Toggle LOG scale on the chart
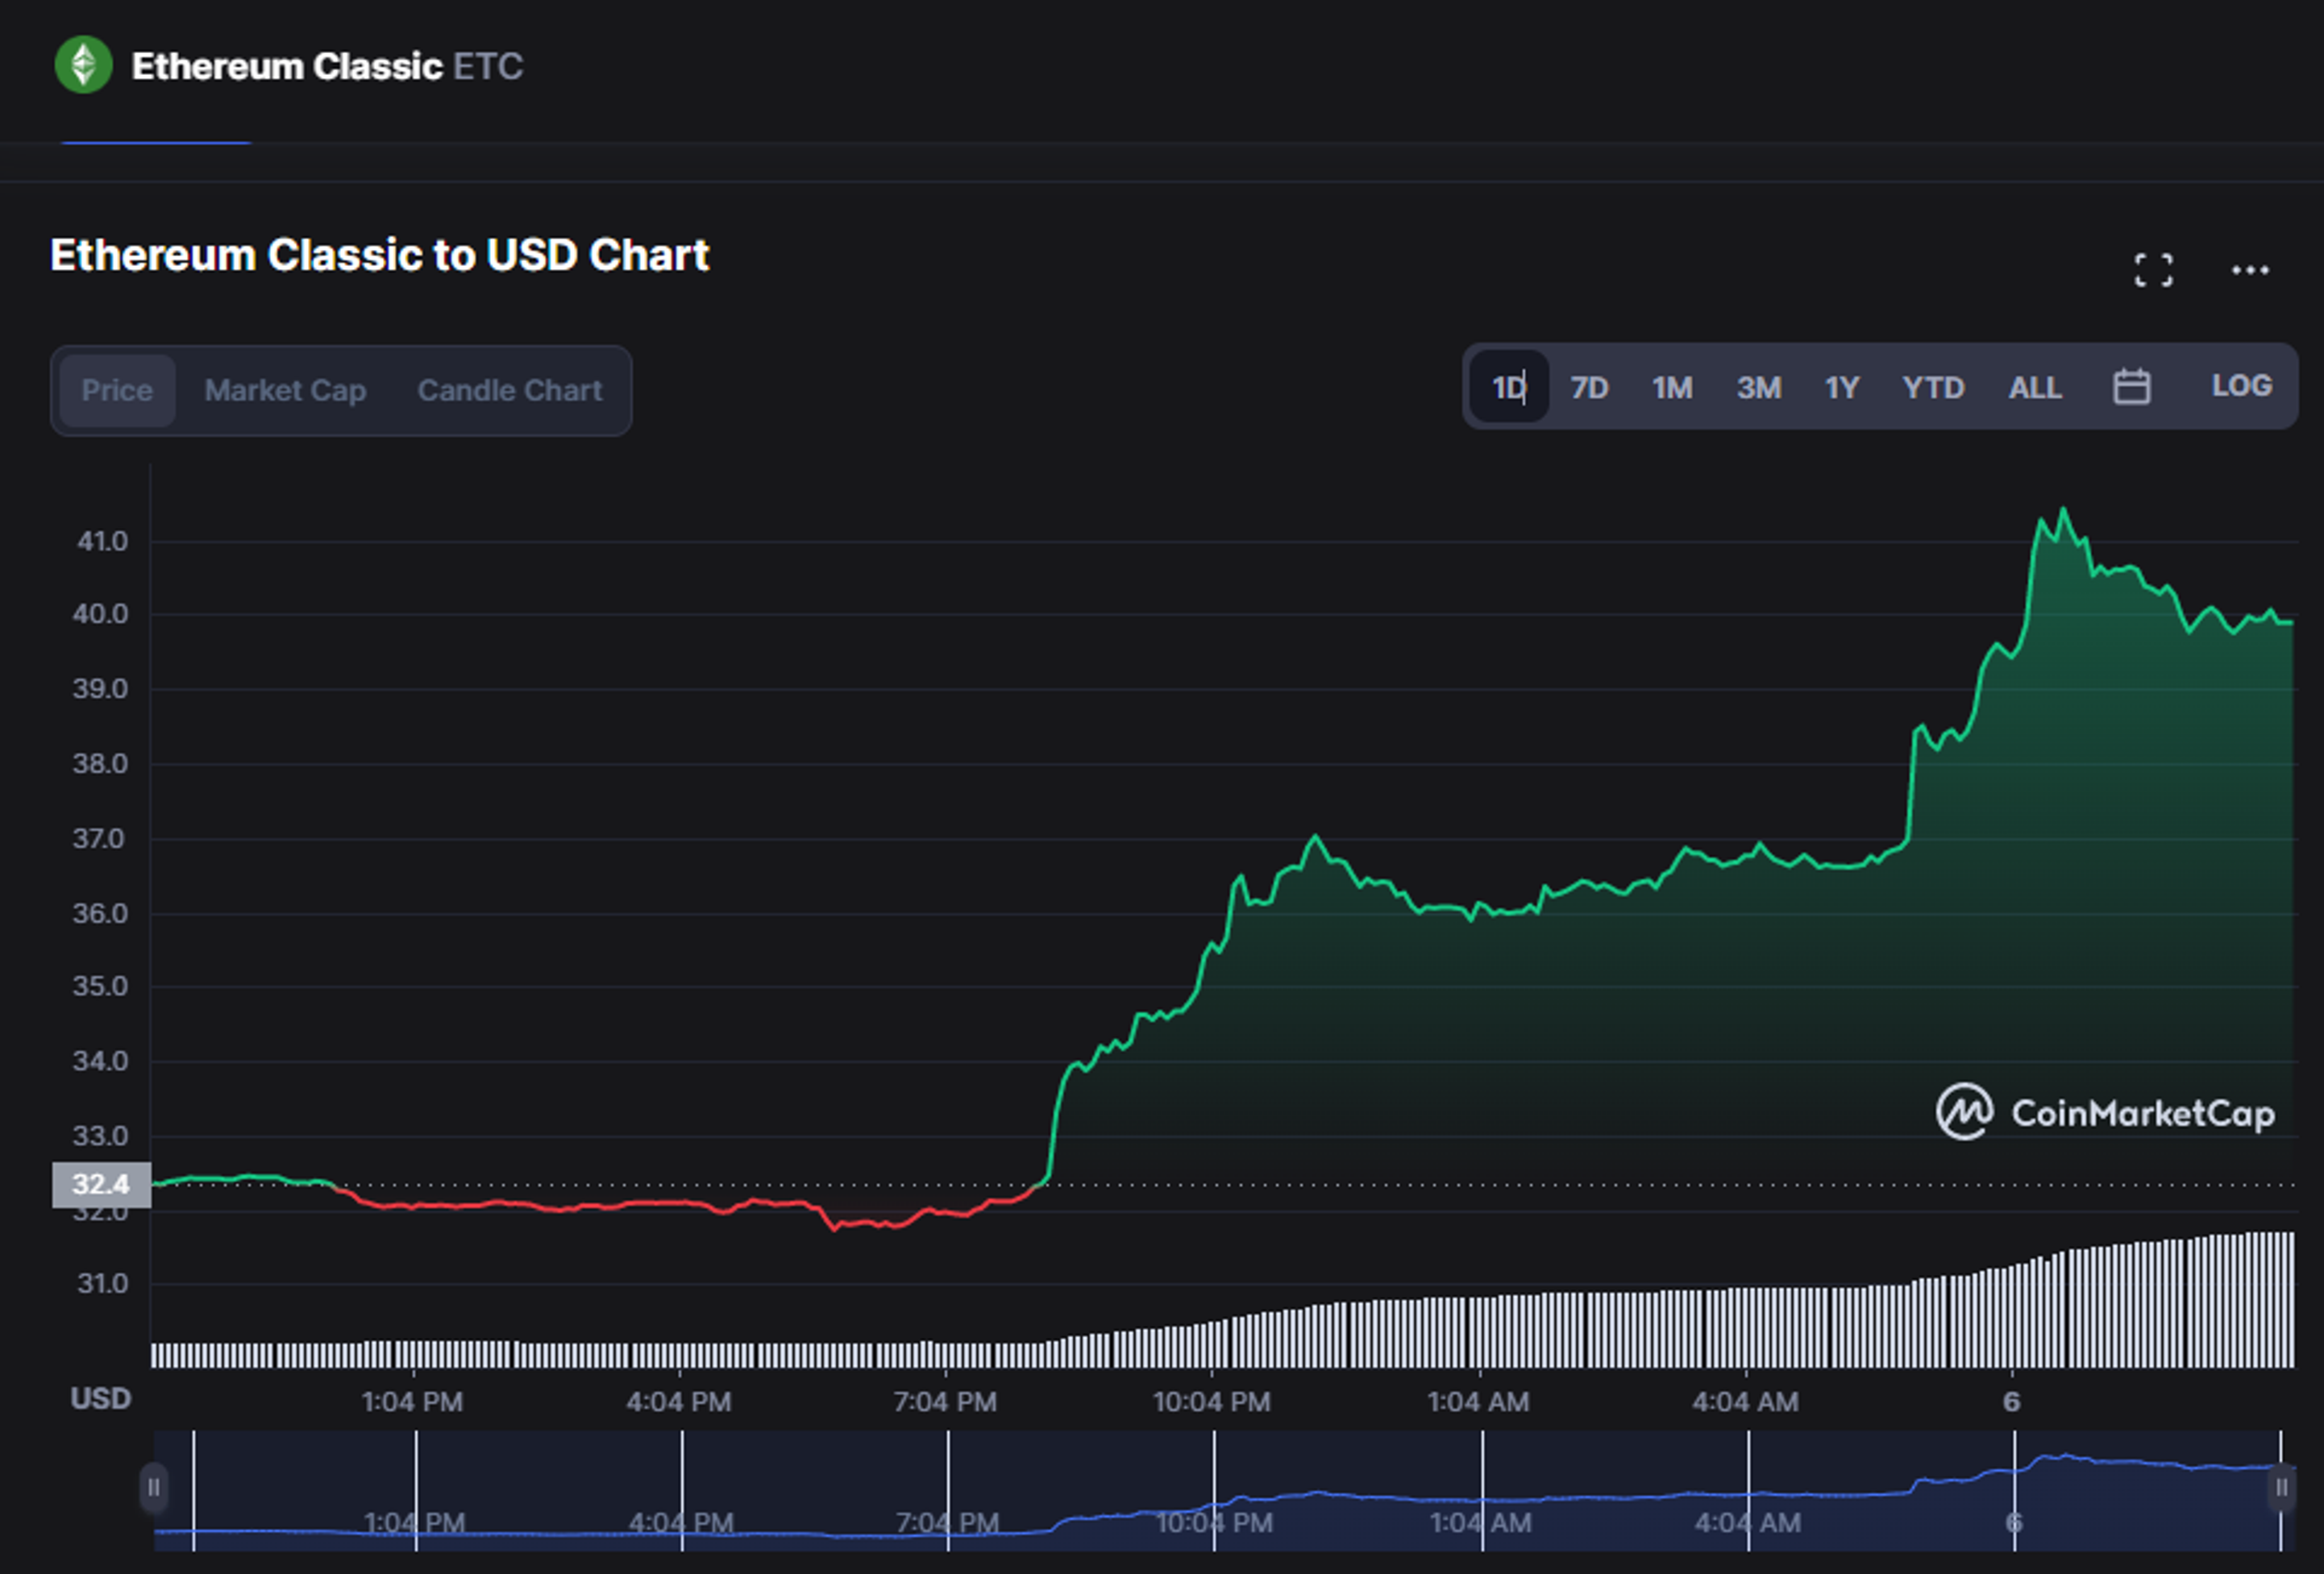The width and height of the screenshot is (2324, 1574). (x=2241, y=386)
